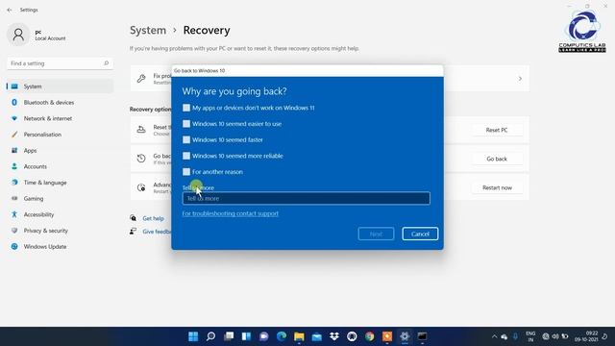
Task: Show hidden system tray icons
Action: [x=494, y=336]
